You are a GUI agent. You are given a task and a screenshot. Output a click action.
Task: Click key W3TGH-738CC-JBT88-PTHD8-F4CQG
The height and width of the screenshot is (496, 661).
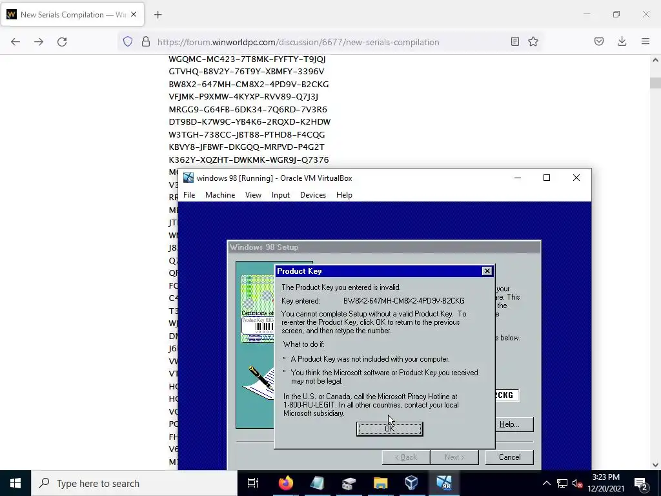click(x=247, y=134)
